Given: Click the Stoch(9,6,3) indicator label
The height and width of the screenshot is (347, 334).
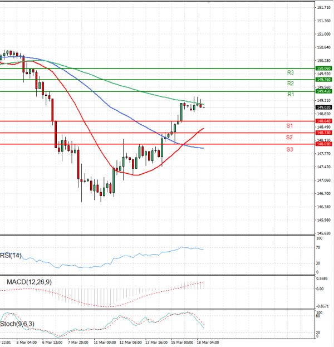Looking at the screenshot, I should [17, 324].
